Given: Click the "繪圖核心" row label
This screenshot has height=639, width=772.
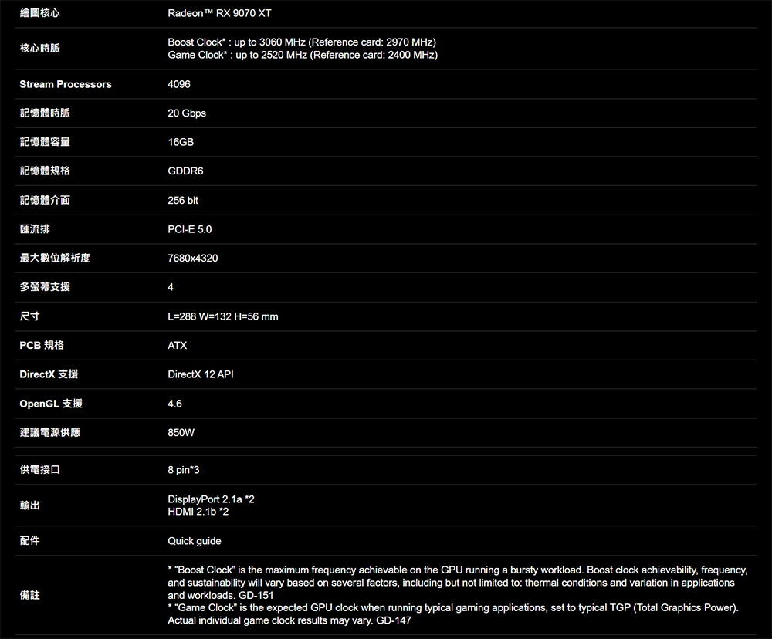Looking at the screenshot, I should pyautogui.click(x=40, y=13).
